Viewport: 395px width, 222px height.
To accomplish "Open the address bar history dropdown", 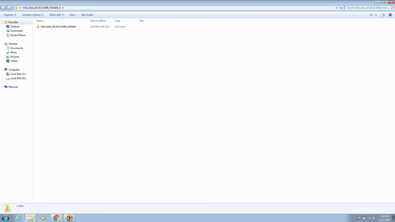I will pos(336,8).
